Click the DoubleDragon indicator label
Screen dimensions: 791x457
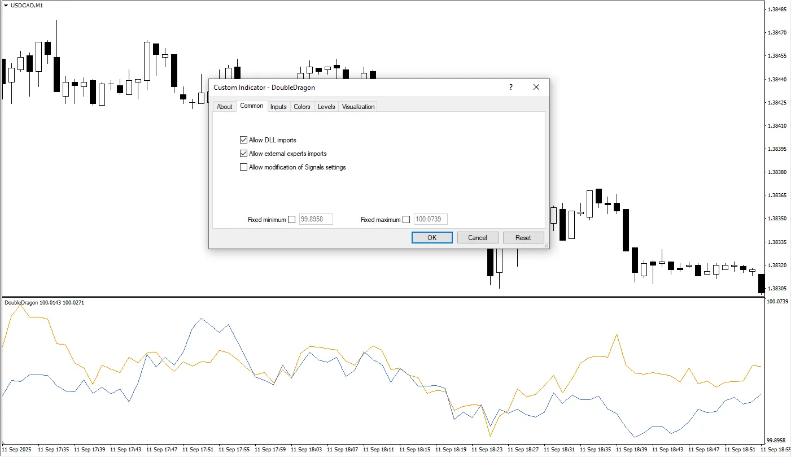[x=21, y=303]
